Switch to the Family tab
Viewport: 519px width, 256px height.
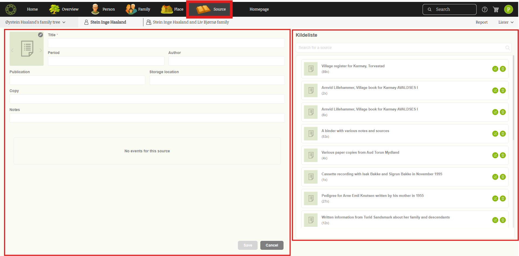[138, 9]
